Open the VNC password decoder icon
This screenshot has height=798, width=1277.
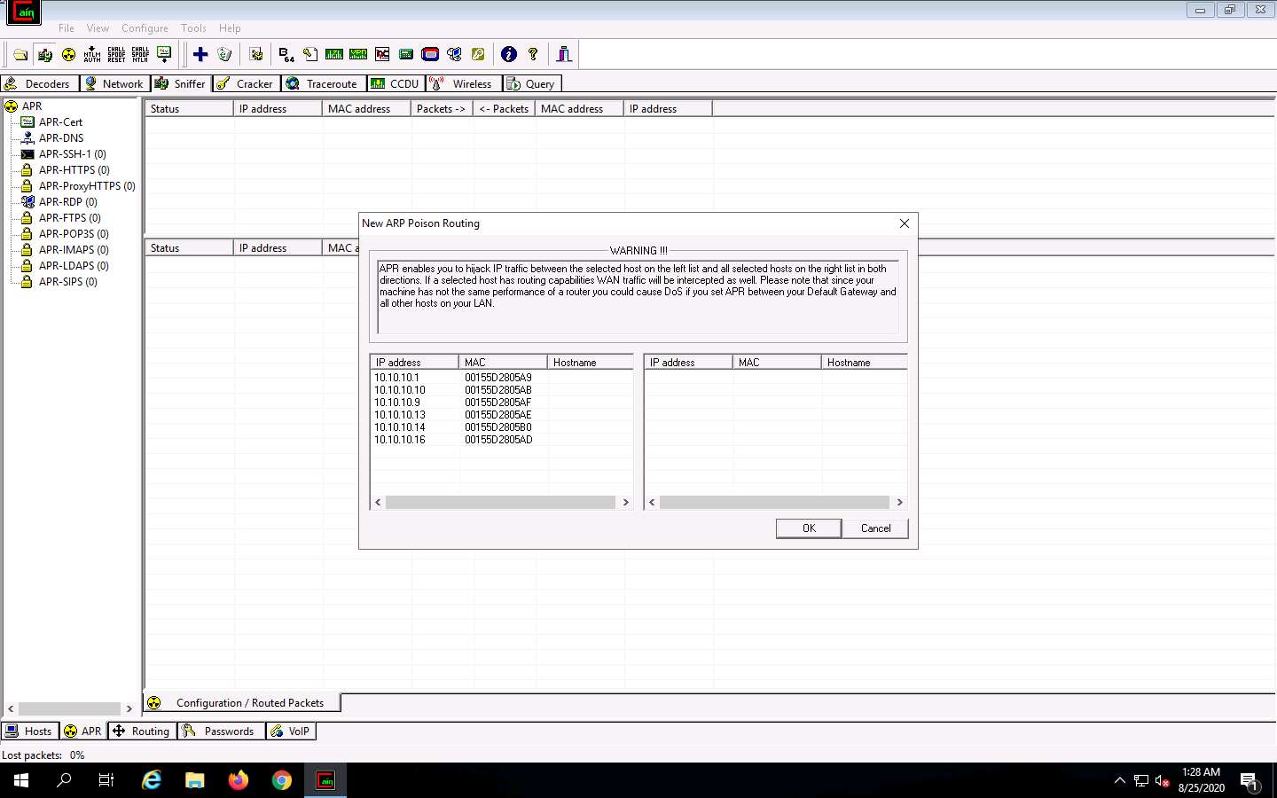[382, 54]
